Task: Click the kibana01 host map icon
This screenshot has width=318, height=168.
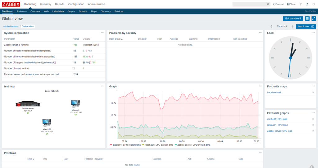Action: [x=75, y=104]
